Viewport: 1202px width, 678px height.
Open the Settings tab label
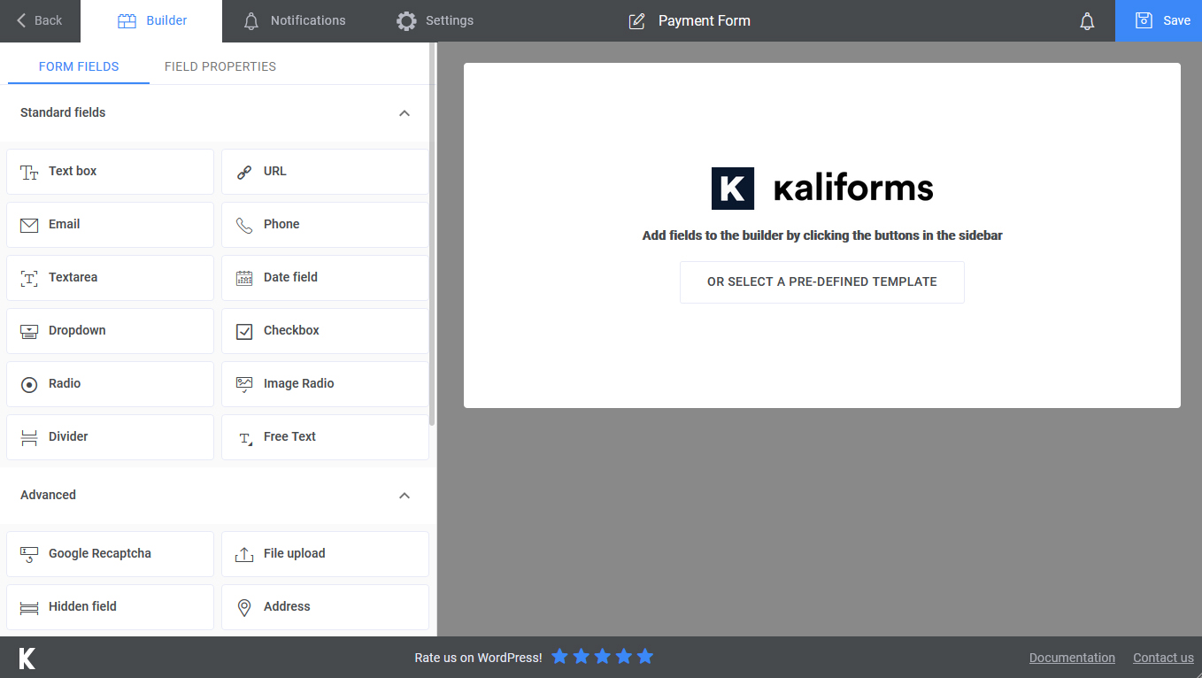click(450, 20)
